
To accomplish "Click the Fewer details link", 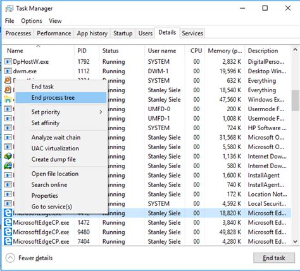I will (35, 258).
